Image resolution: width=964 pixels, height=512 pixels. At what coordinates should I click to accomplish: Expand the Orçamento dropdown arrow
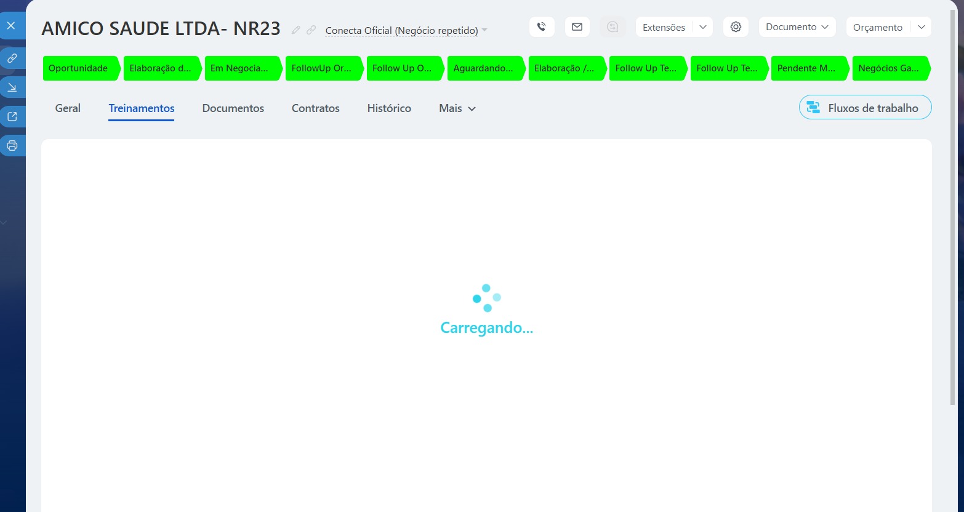pyautogui.click(x=921, y=27)
